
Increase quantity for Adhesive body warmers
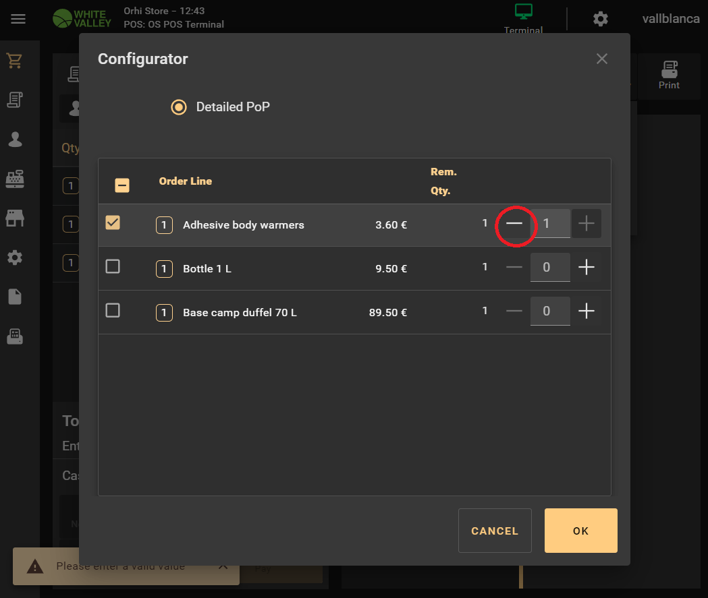click(x=587, y=223)
